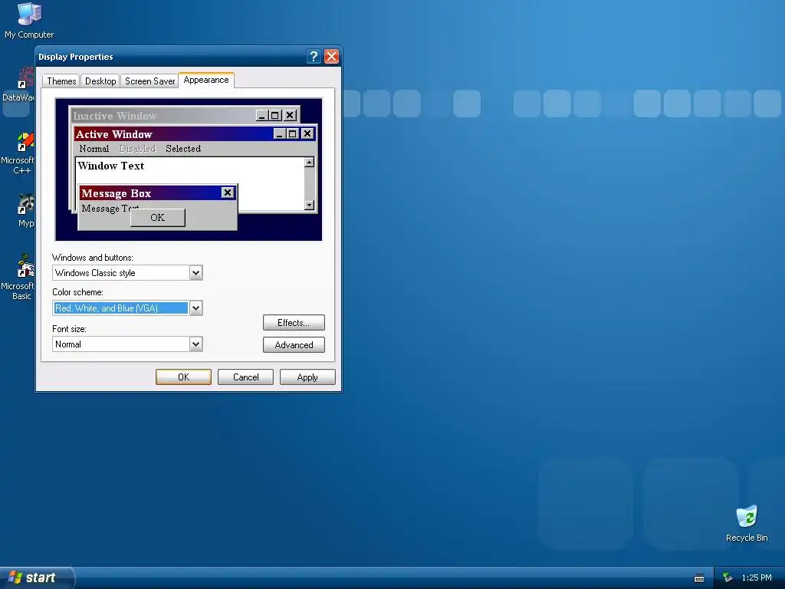Open the Start menu

(37, 577)
